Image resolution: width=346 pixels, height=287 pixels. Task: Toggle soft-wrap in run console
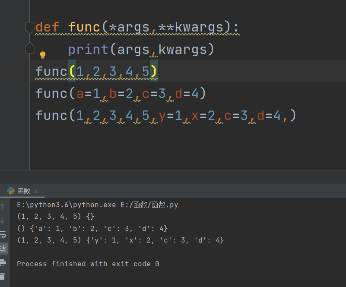pyautogui.click(x=3, y=234)
